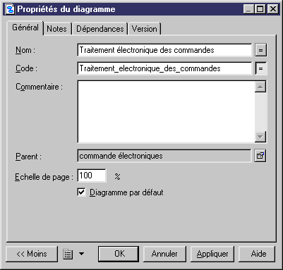Click the equals button beside Nom field
283x270 pixels.
point(260,50)
